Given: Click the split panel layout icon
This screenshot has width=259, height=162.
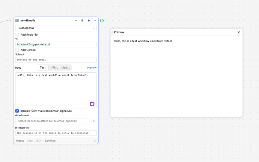Looking at the screenshot, I should point(83,21).
